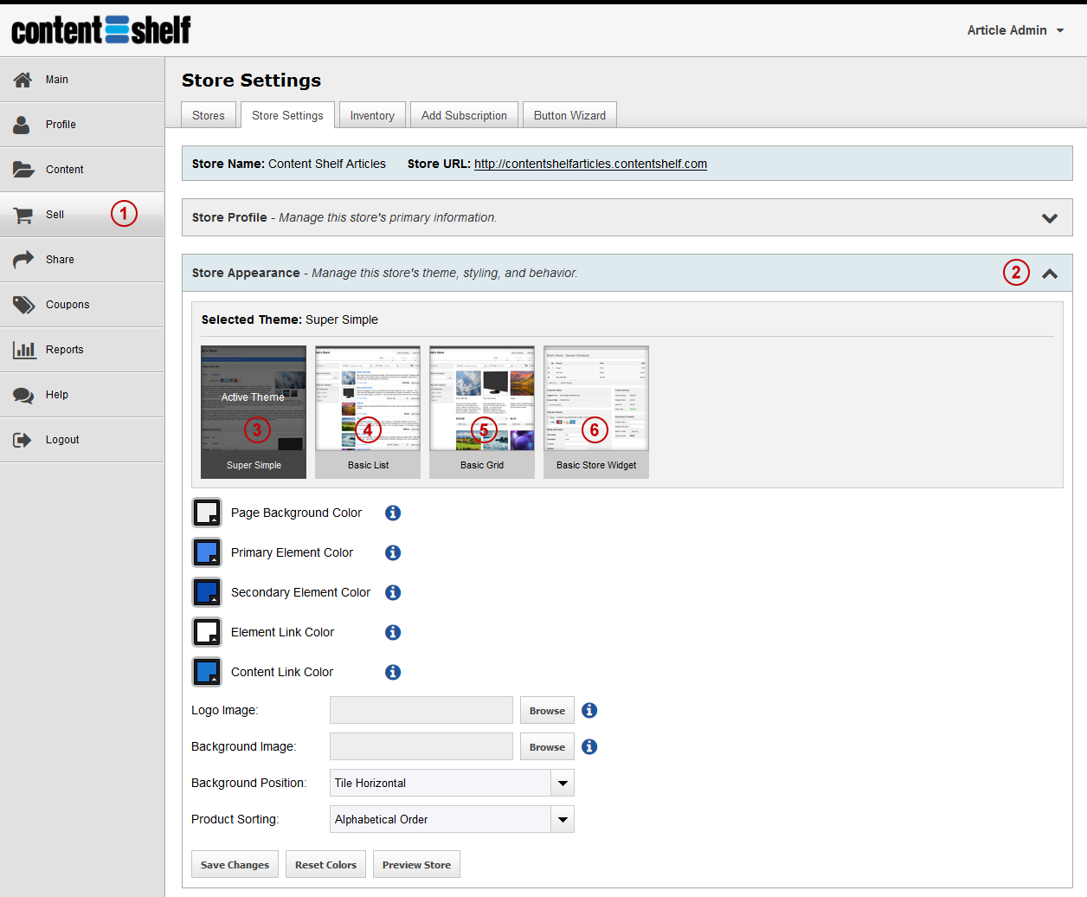Open Content in the sidebar menu
This screenshot has height=897, width=1087.
(x=82, y=170)
